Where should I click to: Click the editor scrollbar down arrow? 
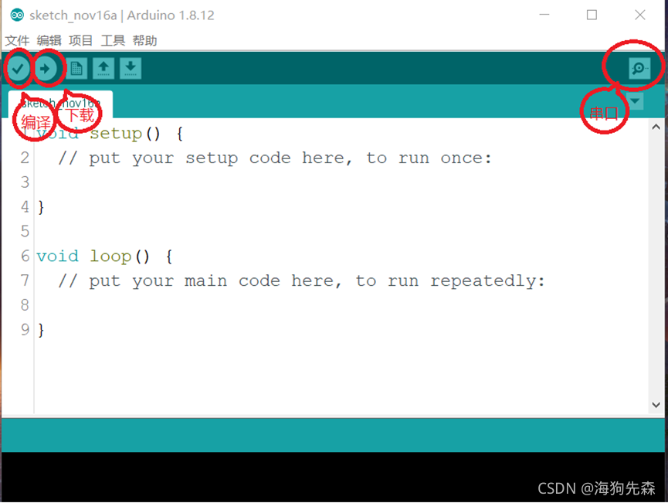point(656,405)
